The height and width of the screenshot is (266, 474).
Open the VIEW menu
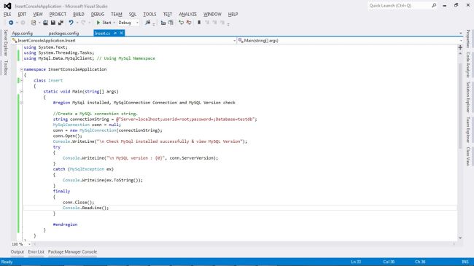(x=38, y=14)
